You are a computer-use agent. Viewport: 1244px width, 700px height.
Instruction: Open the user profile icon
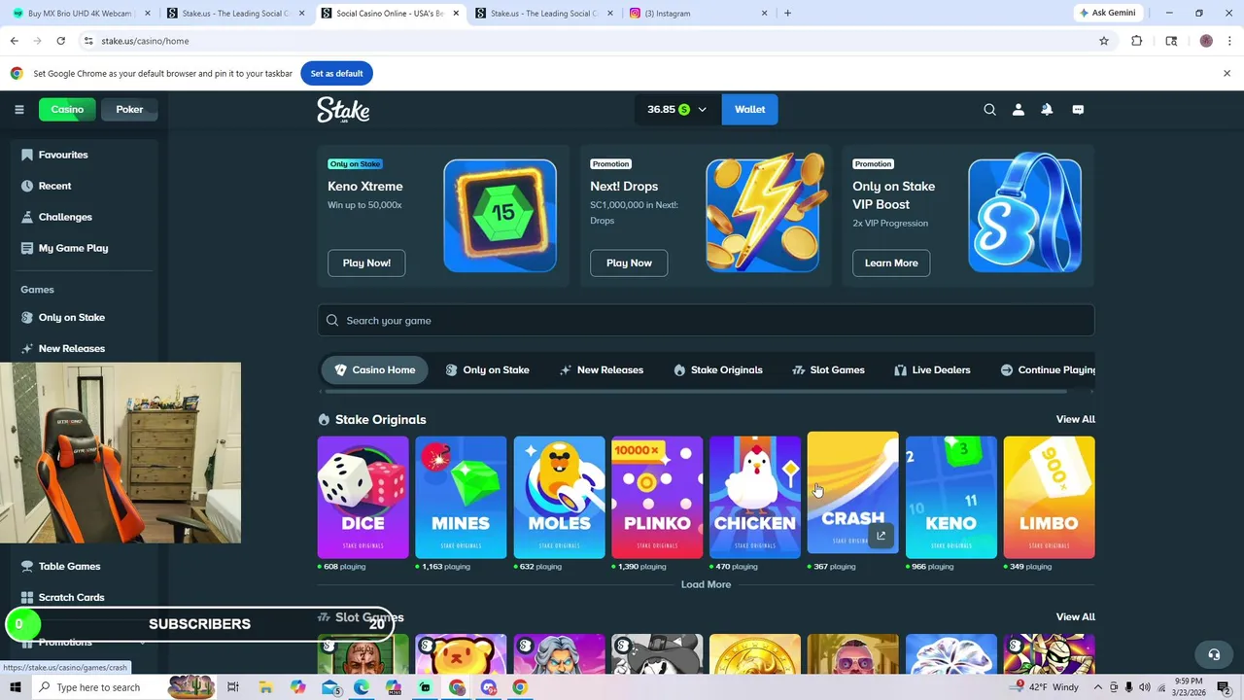[x=1019, y=110]
